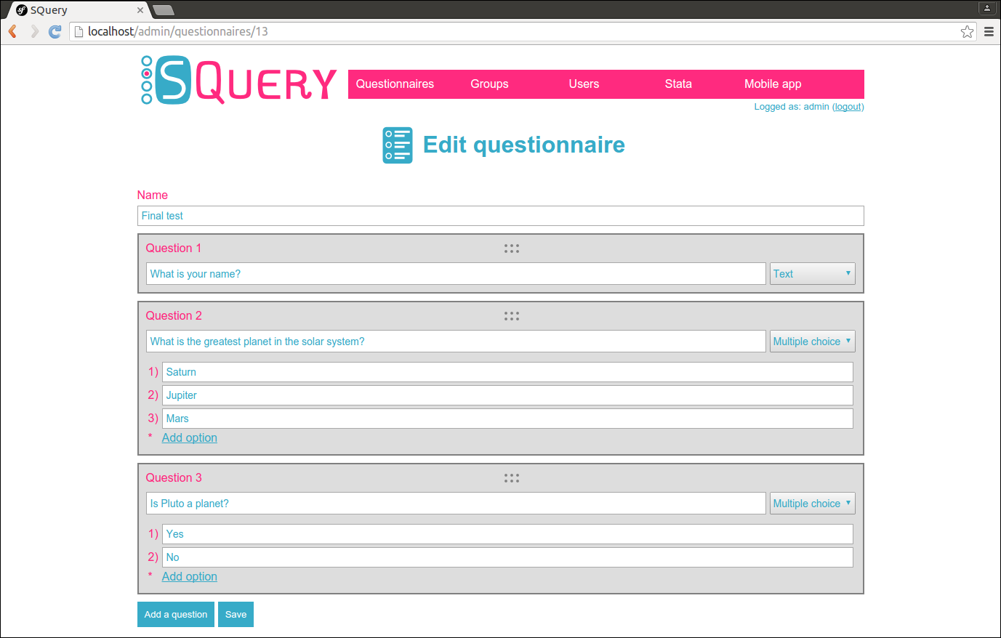Reload the page with the refresh icon
Screen dimensions: 1001x638
click(x=55, y=31)
